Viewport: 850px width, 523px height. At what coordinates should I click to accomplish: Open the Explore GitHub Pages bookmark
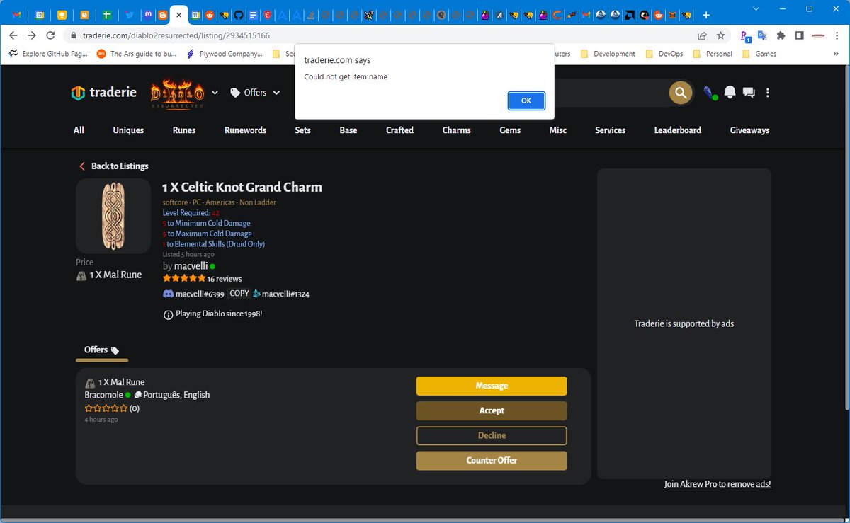[x=49, y=54]
